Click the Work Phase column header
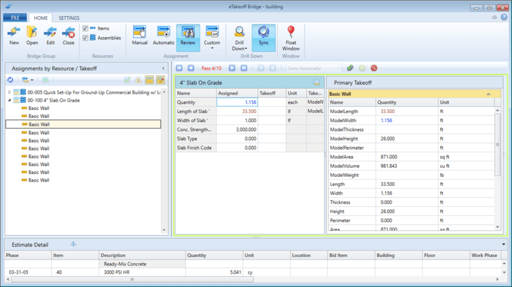 (x=484, y=256)
